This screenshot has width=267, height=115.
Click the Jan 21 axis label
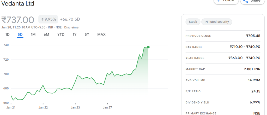pyautogui.click(x=11, y=108)
